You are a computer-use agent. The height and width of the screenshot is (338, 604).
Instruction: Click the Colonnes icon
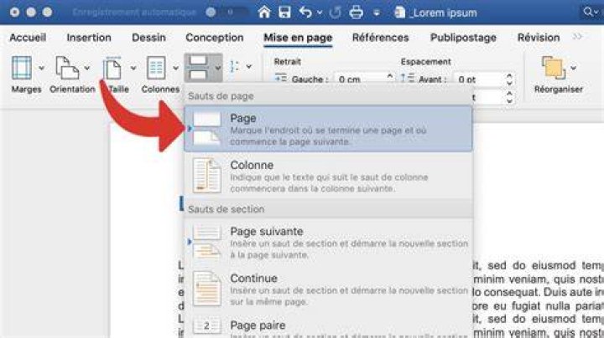[x=156, y=68]
